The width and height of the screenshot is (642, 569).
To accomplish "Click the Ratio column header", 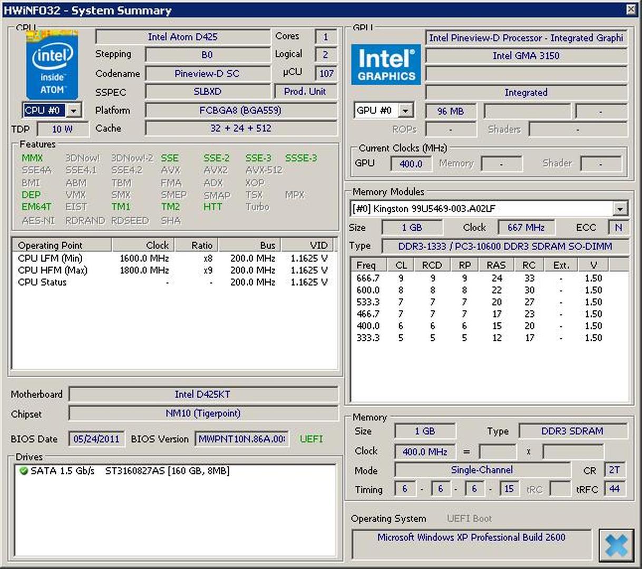I will click(x=196, y=245).
